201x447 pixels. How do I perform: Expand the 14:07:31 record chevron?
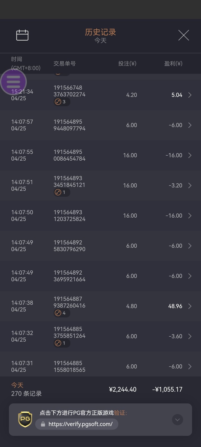click(190, 367)
